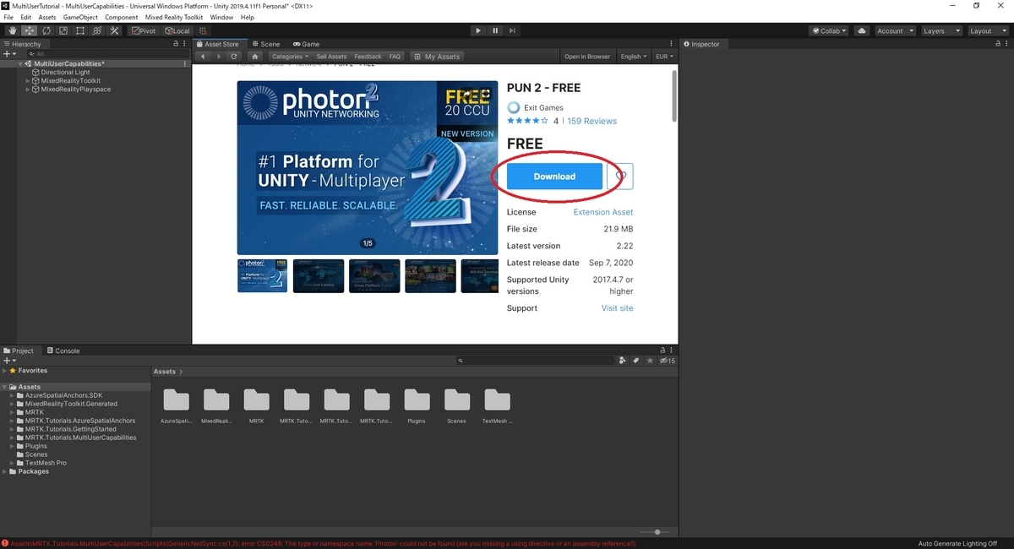Open Extension Asset license link
The width and height of the screenshot is (1014, 549).
pos(602,212)
